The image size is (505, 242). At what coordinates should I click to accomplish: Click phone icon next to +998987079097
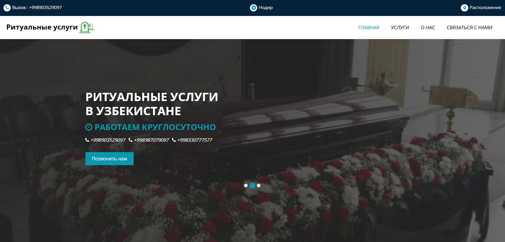(130, 140)
